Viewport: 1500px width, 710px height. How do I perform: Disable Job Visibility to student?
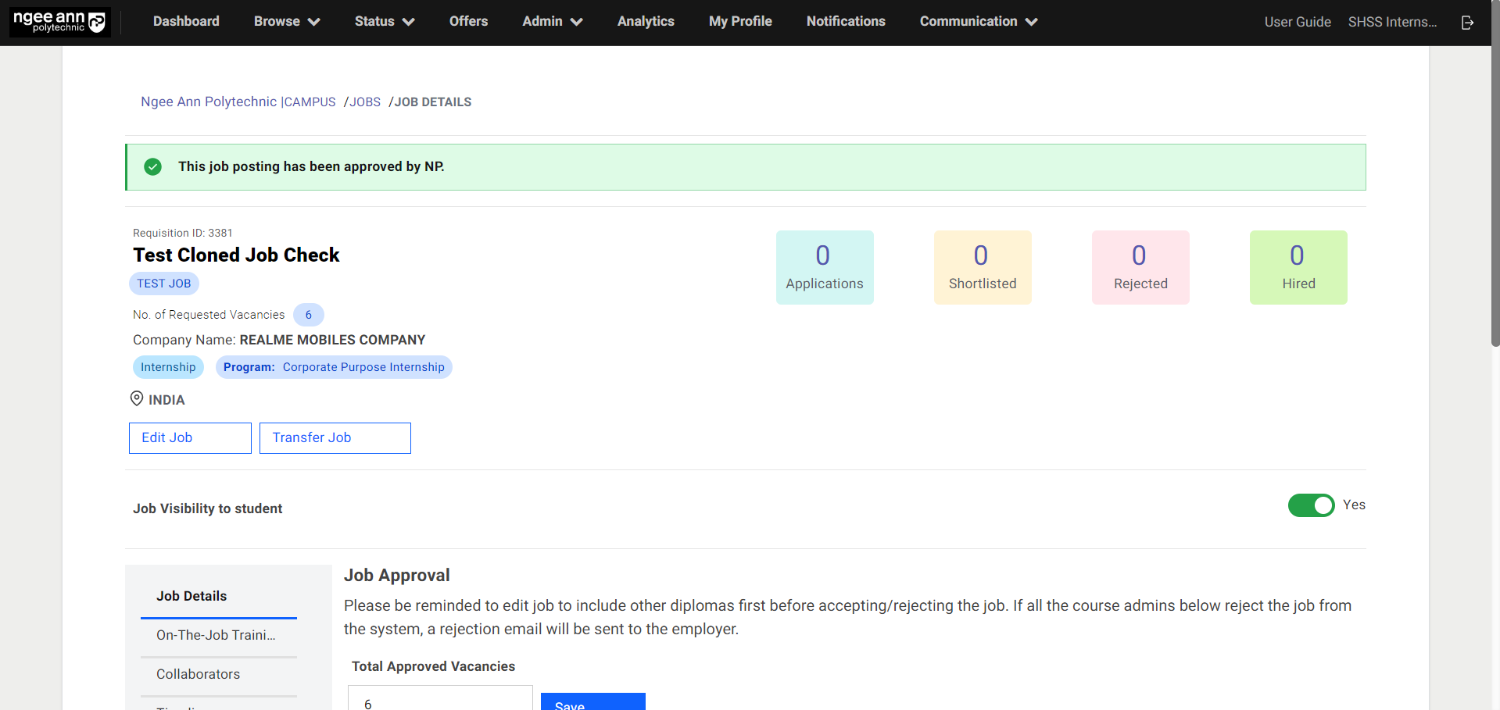point(1311,505)
